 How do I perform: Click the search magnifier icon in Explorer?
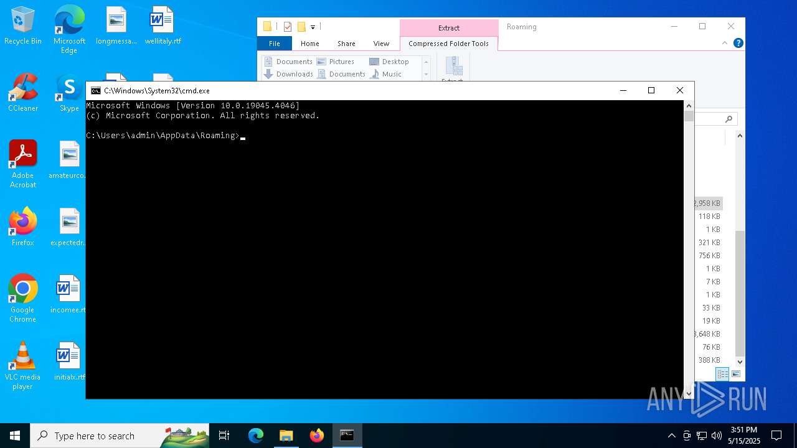coord(729,119)
